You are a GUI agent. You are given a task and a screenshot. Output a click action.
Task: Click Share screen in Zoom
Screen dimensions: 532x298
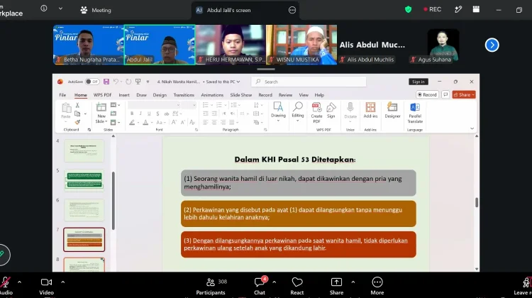(336, 286)
